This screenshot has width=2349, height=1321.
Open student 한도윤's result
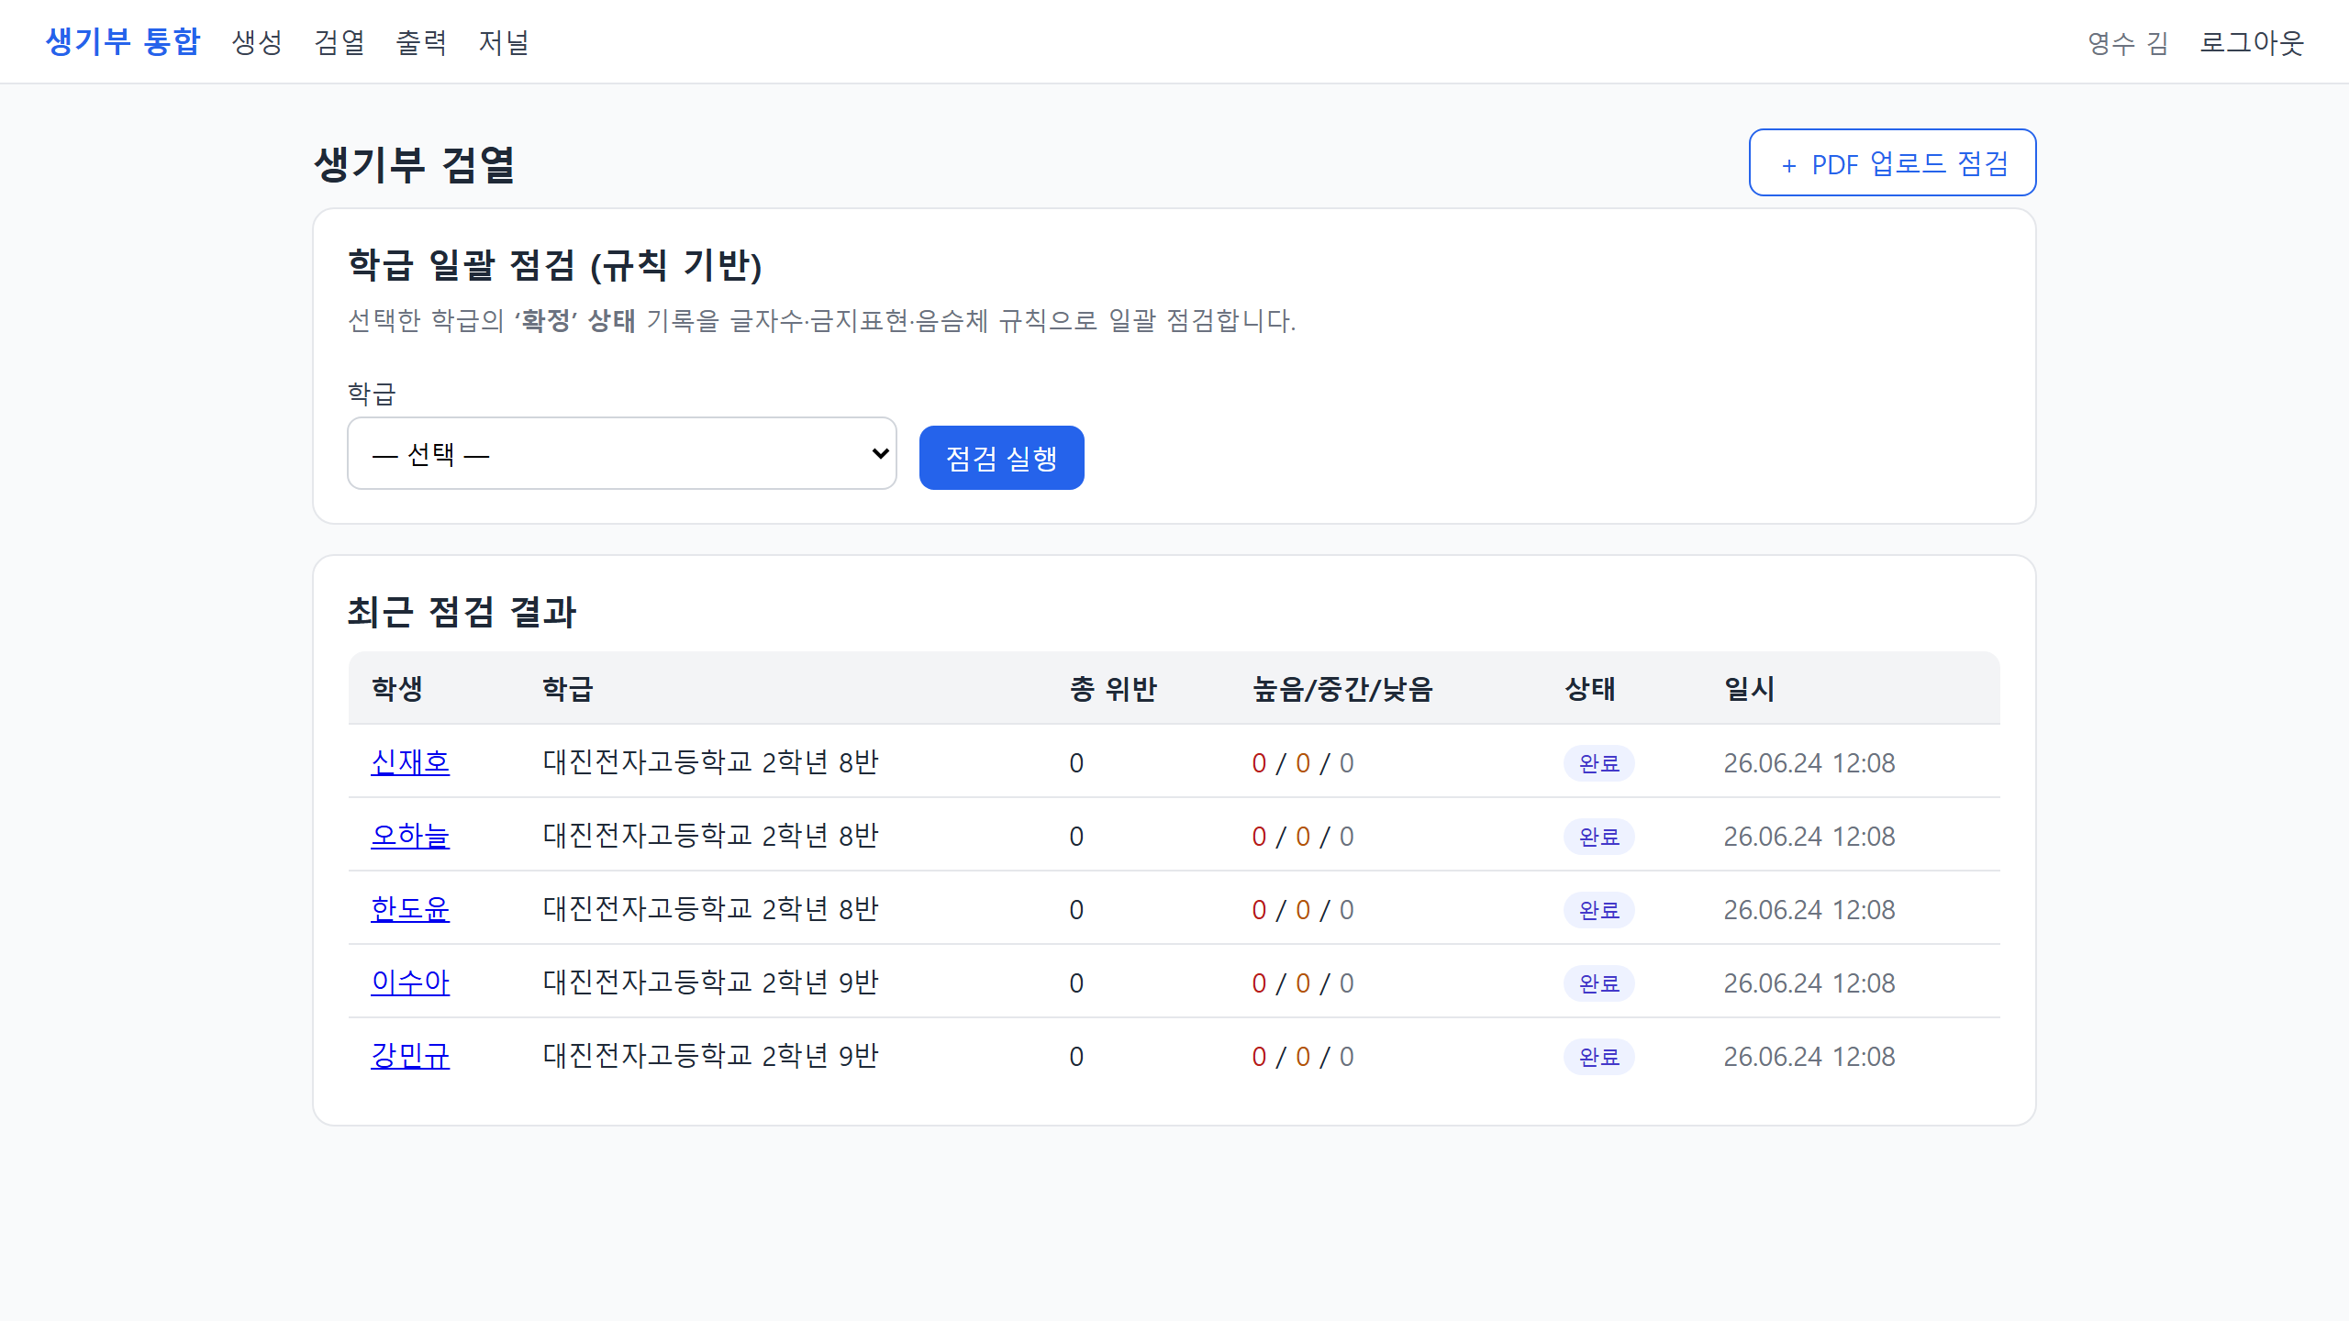click(x=410, y=908)
